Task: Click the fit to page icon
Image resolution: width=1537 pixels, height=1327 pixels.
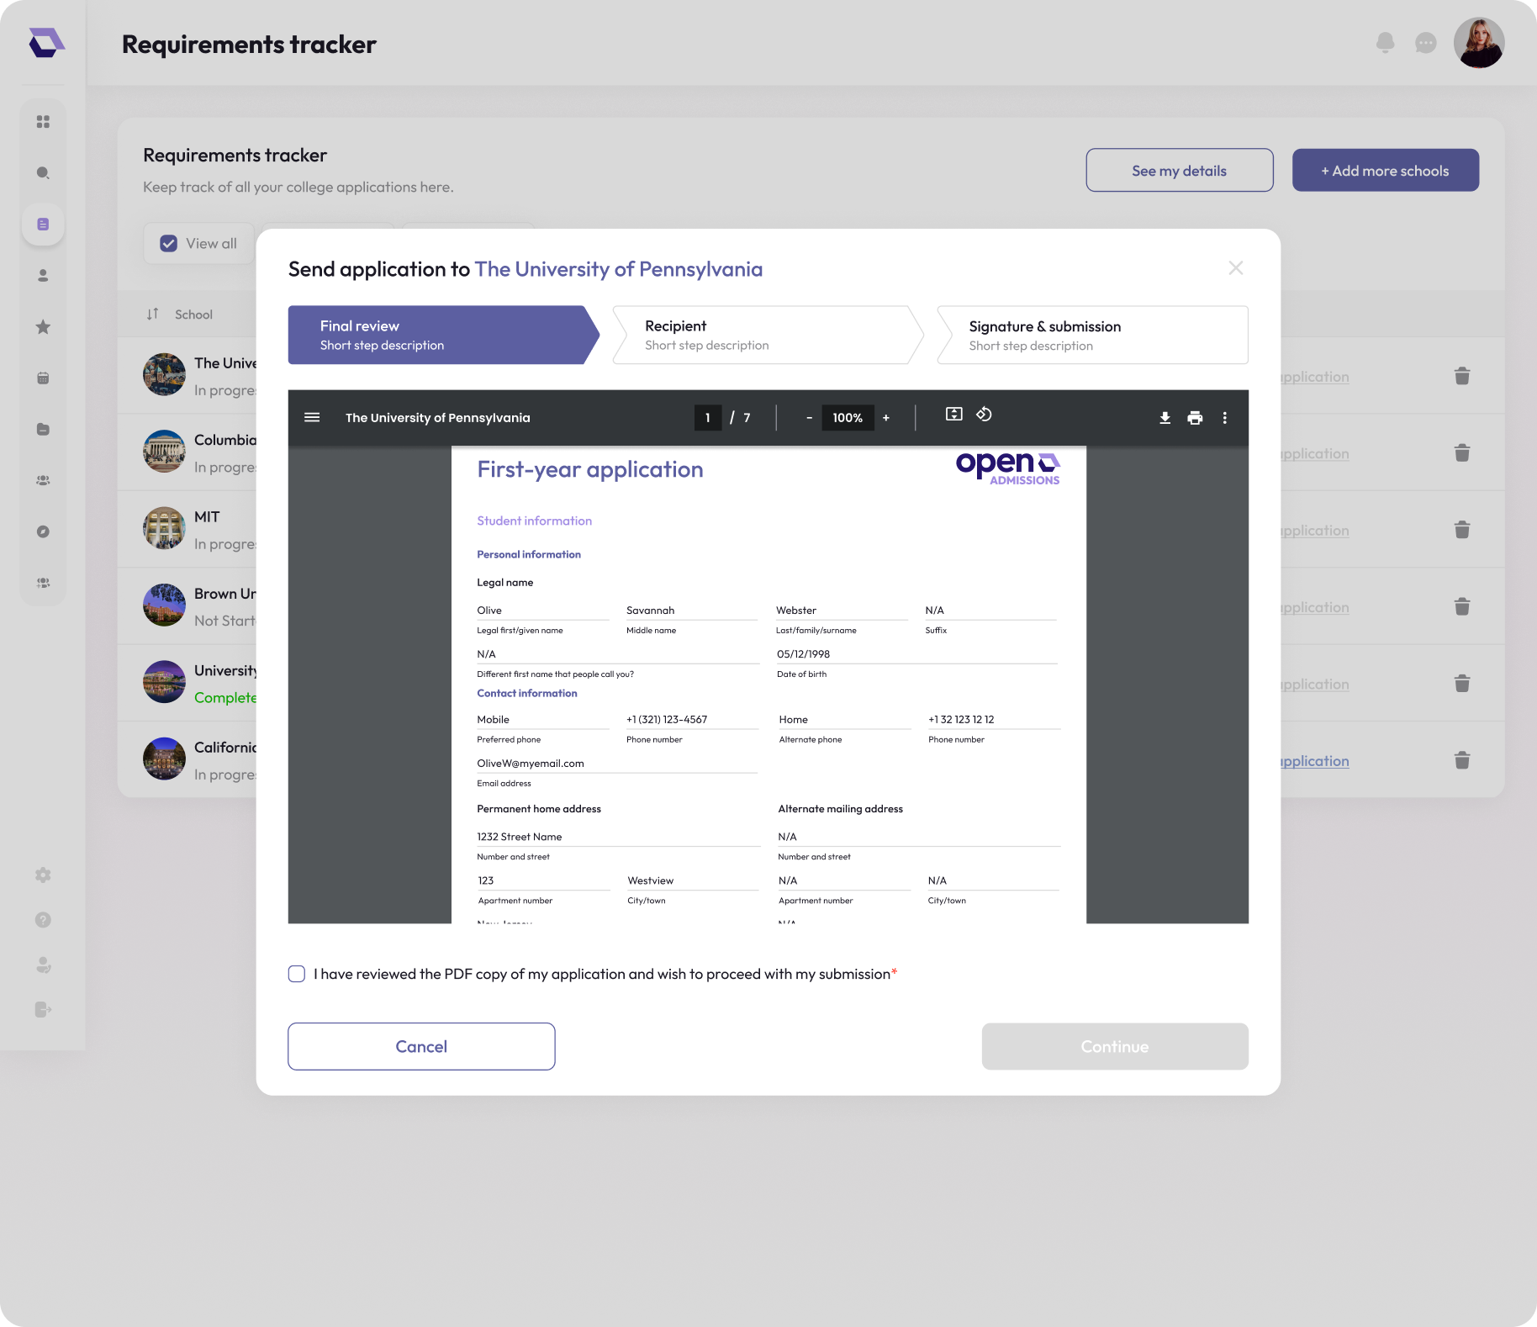Action: click(953, 414)
